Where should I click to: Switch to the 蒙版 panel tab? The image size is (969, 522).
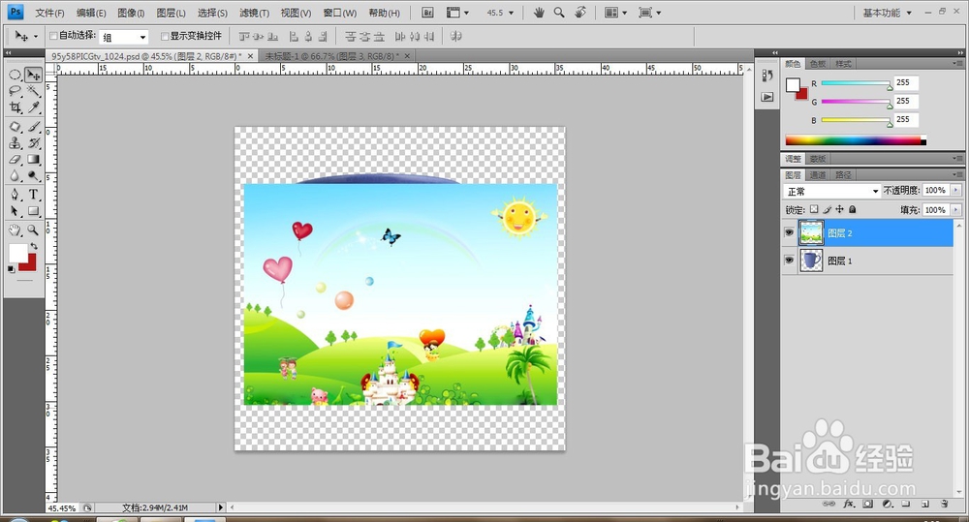pos(818,159)
